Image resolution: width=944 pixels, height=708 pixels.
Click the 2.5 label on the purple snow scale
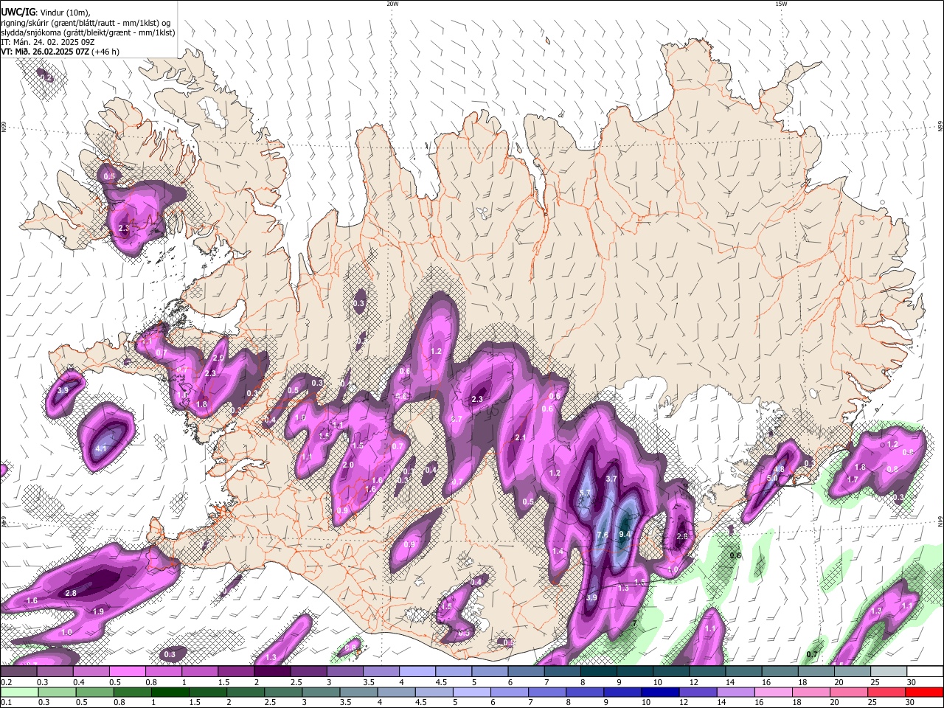pos(296,682)
